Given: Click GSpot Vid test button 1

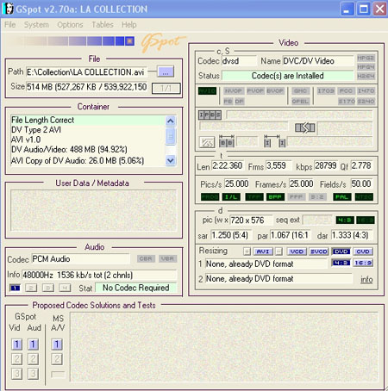Looking at the screenshot, I should pyautogui.click(x=16, y=344).
